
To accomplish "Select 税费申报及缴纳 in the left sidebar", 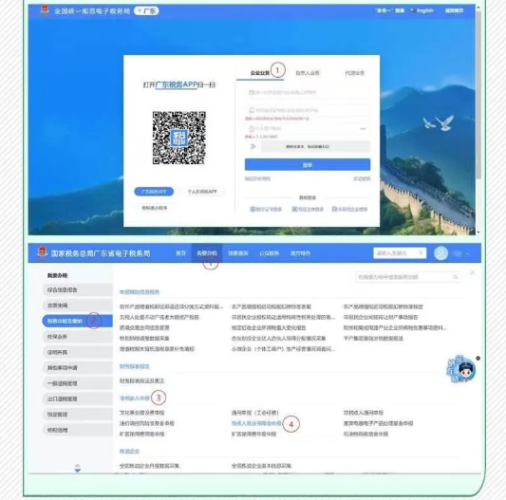I will pyautogui.click(x=78, y=321).
